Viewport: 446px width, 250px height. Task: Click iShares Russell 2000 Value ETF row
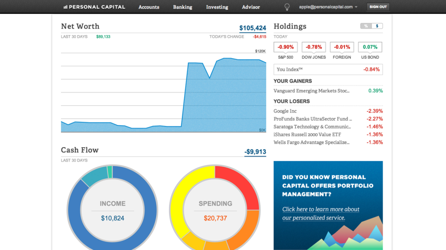click(x=328, y=134)
